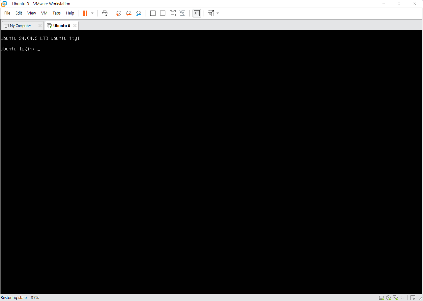This screenshot has width=423, height=301.
Task: Select the Ubuntu 0 tab
Action: [62, 26]
